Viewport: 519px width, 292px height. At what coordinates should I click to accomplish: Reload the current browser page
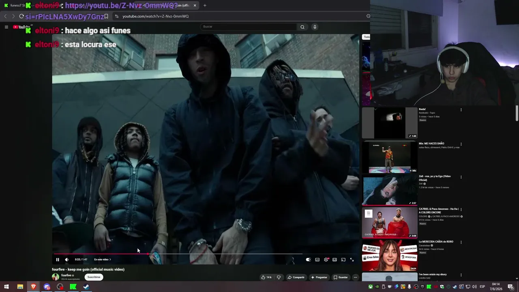click(x=21, y=16)
